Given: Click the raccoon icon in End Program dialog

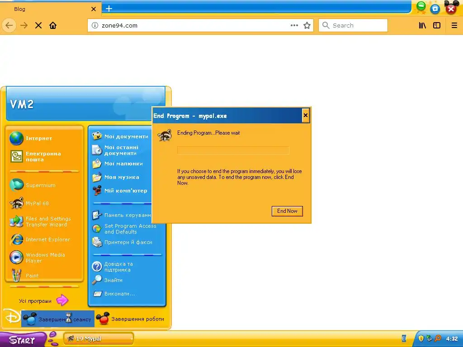Looking at the screenshot, I should pos(165,136).
